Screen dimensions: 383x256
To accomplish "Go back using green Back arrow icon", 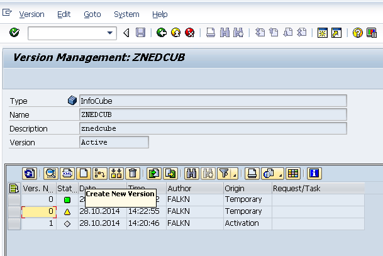I will pyautogui.click(x=162, y=33).
